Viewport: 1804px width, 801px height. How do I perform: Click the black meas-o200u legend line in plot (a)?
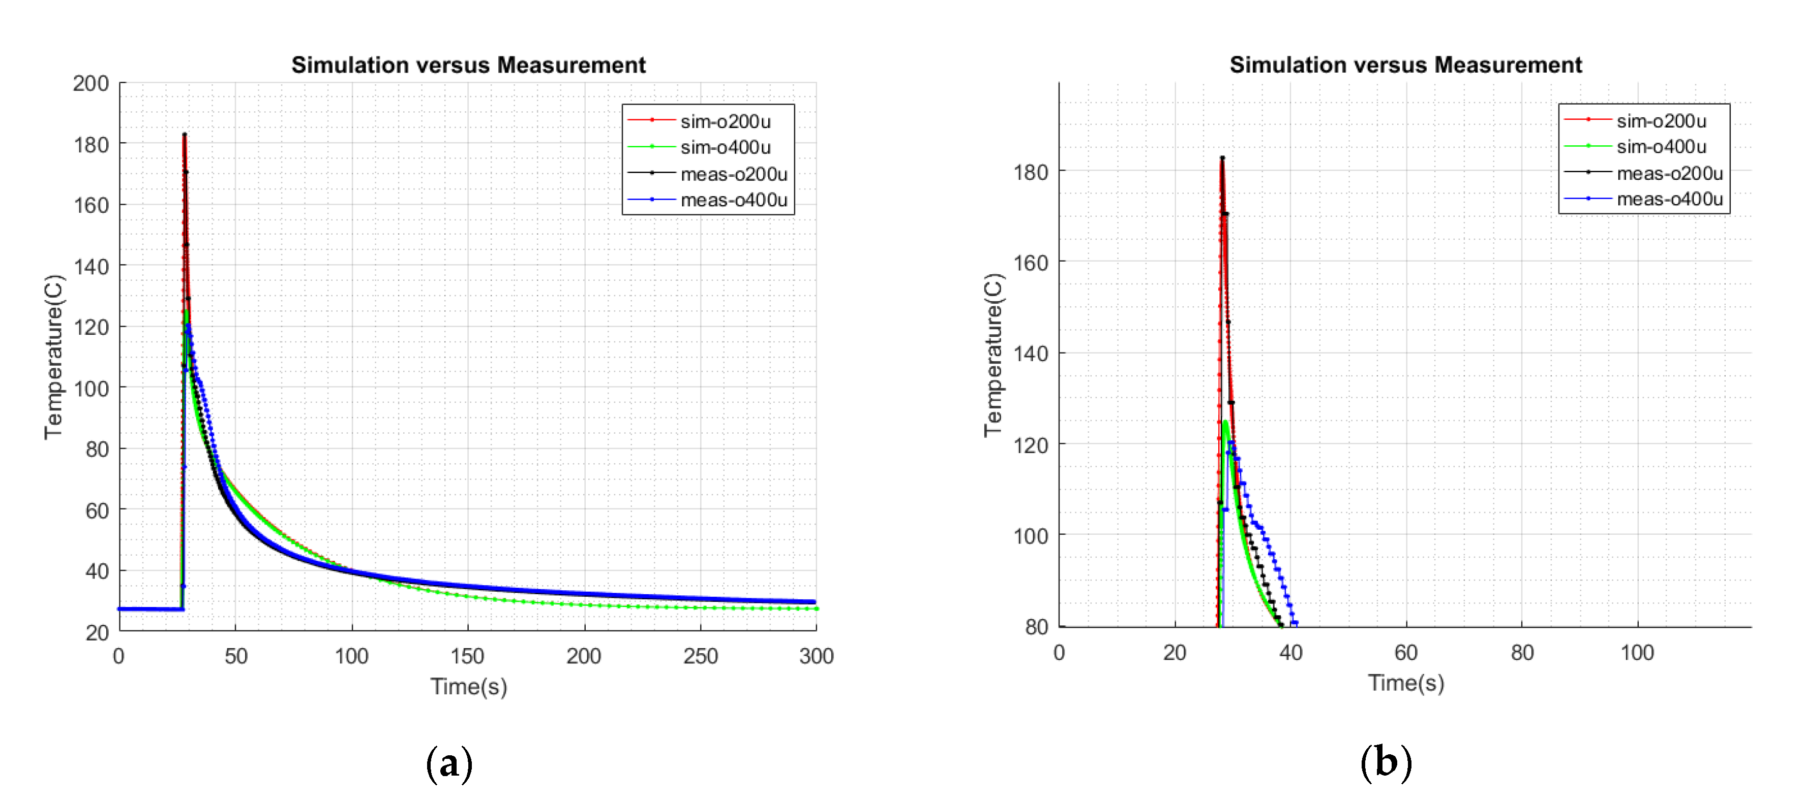point(651,173)
